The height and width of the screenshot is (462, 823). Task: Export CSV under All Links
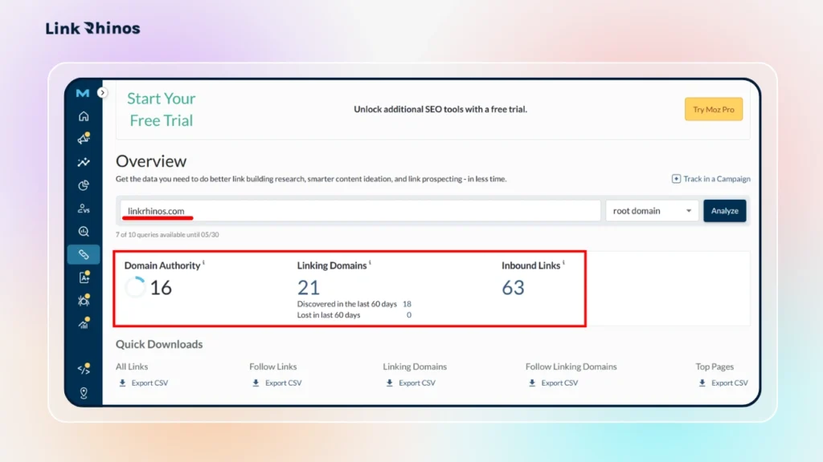coord(143,383)
